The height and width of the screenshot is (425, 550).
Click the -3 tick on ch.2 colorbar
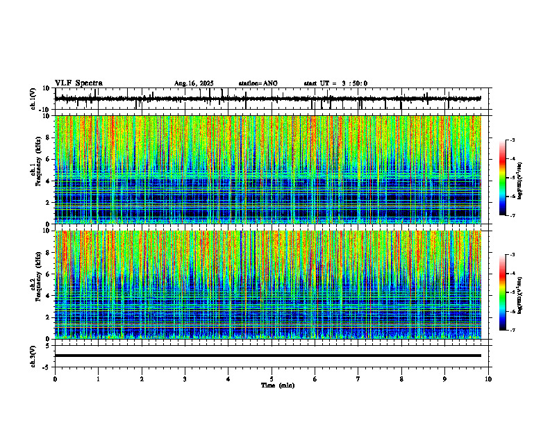(x=512, y=255)
